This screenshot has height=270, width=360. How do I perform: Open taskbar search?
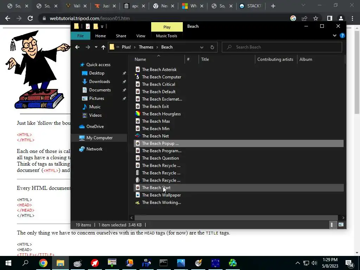25,263
